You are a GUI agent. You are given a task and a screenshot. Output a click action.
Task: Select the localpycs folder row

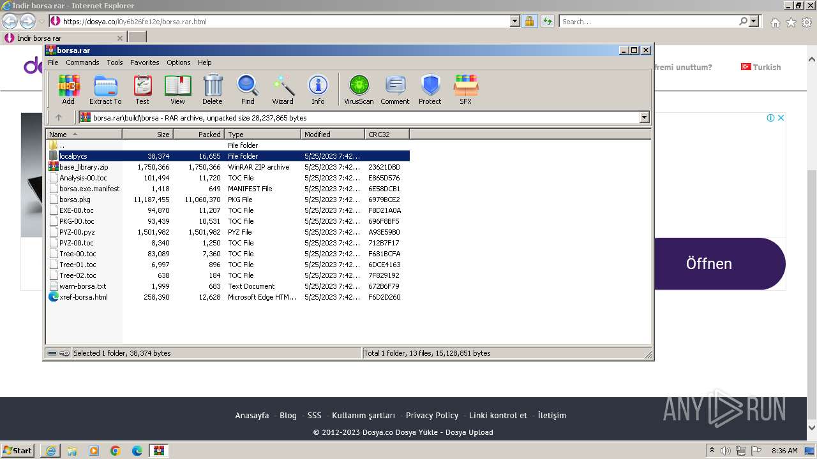point(228,156)
